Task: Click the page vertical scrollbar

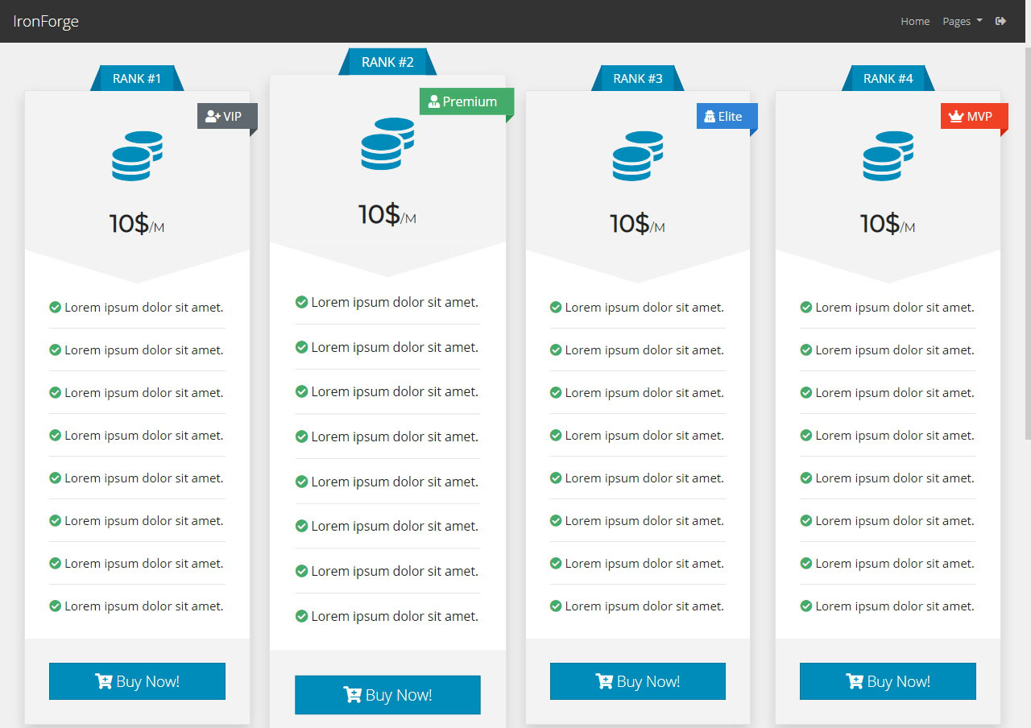Action: 1027,242
